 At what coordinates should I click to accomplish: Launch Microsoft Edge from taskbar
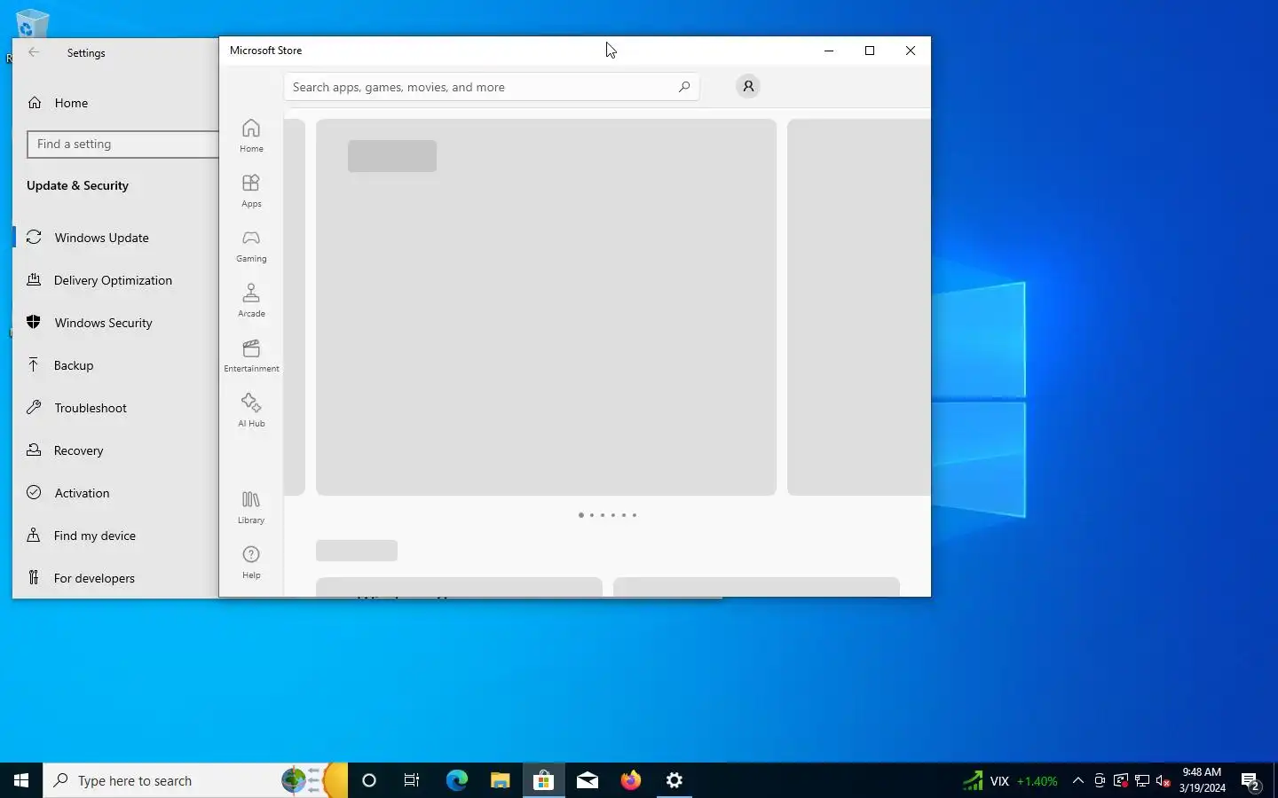pos(456,780)
